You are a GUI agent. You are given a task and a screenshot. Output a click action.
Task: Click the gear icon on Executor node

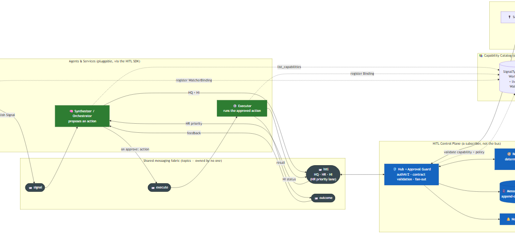pyautogui.click(x=235, y=106)
